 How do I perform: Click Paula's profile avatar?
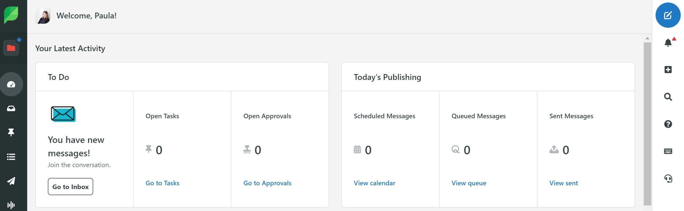(43, 16)
